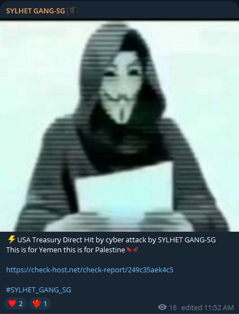
Task: Click the fire heart reaction count 1
Action: pos(45,304)
